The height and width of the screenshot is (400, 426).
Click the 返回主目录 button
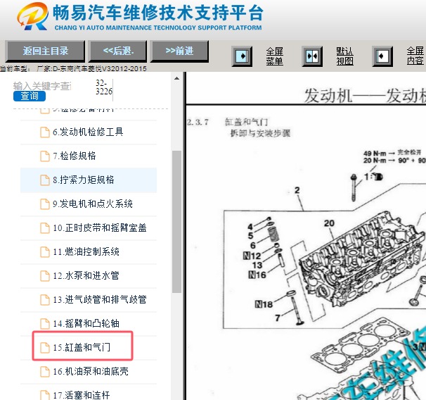pyautogui.click(x=45, y=51)
